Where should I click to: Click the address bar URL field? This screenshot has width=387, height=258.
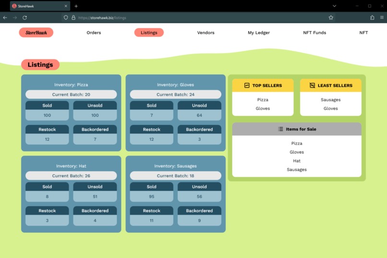click(197, 17)
